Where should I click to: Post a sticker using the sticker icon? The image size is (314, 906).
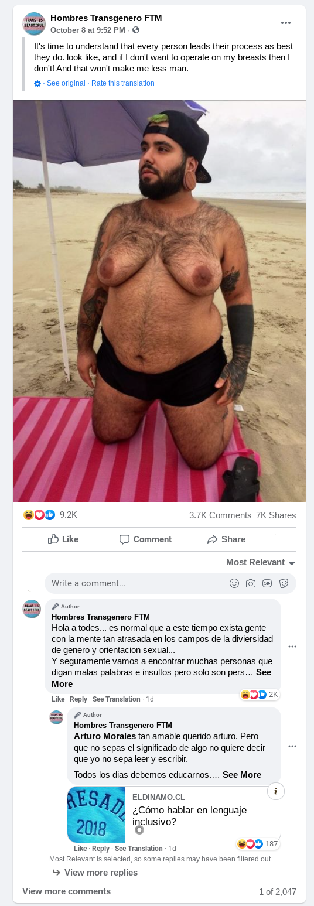click(x=284, y=583)
